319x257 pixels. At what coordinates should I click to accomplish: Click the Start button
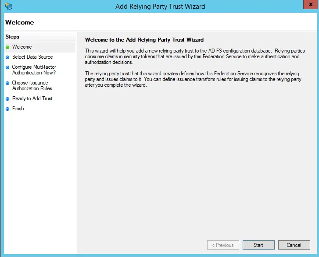pos(258,245)
